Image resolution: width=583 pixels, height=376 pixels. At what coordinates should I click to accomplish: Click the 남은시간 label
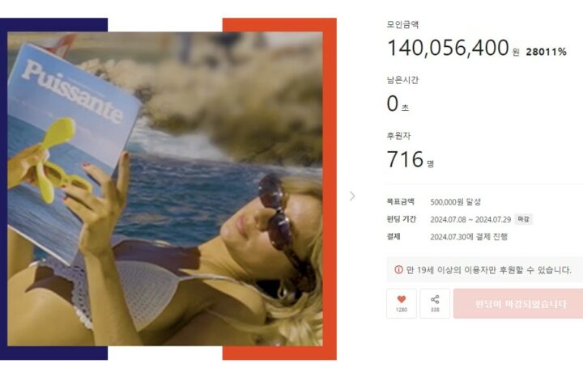(402, 80)
